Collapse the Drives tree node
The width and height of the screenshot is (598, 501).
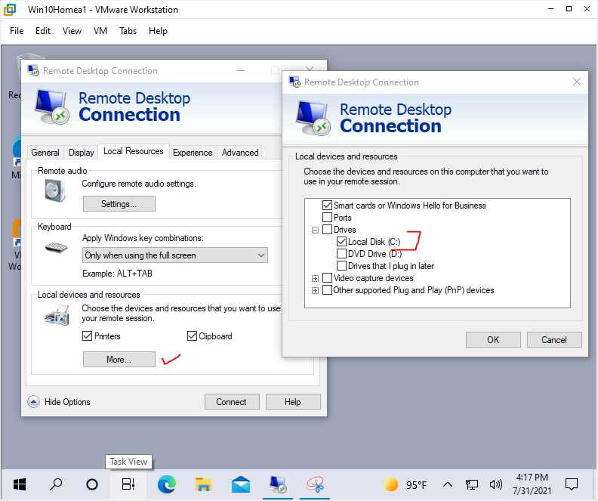point(315,230)
